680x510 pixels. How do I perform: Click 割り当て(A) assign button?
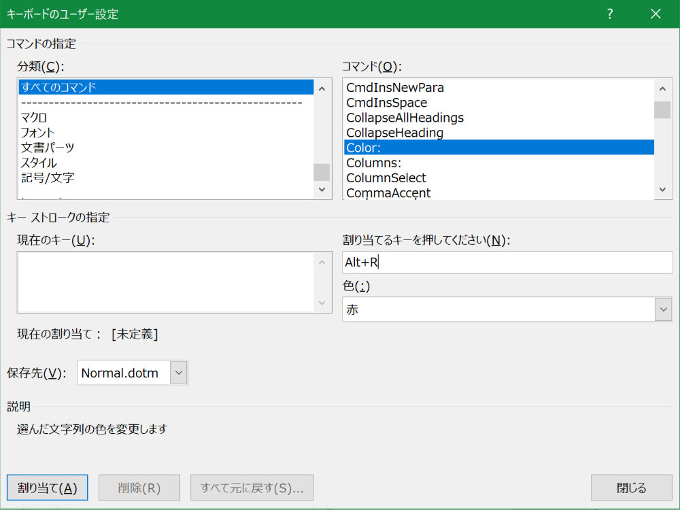pos(48,488)
